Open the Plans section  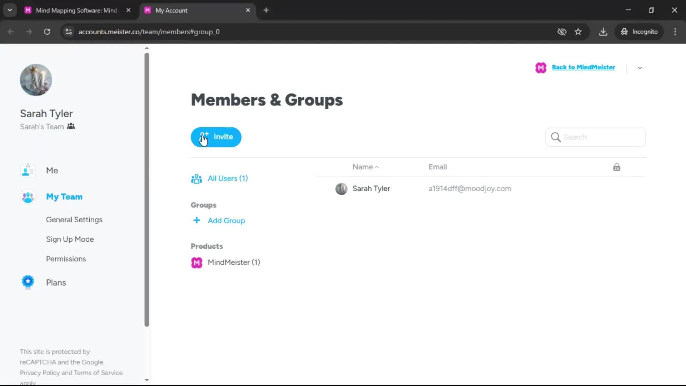point(56,283)
